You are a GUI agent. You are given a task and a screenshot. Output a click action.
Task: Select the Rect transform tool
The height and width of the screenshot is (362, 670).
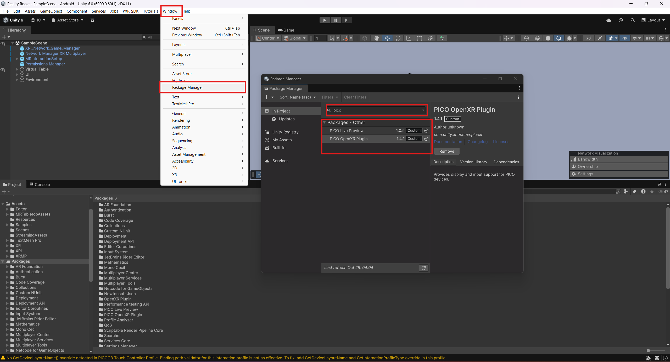419,38
